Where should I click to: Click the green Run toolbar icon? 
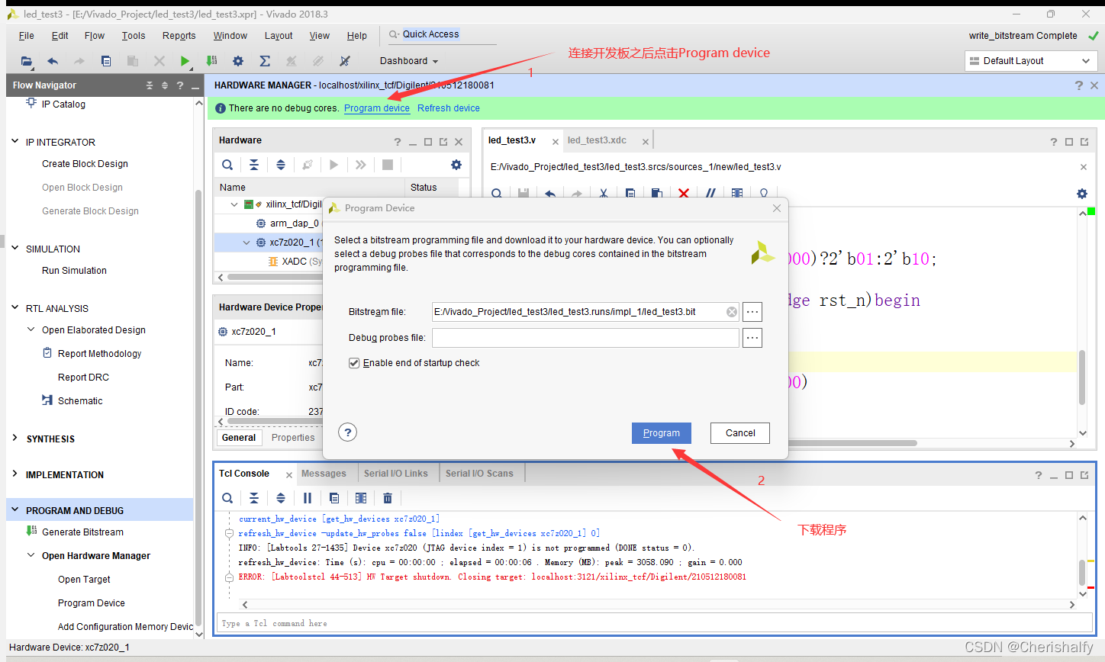[185, 61]
